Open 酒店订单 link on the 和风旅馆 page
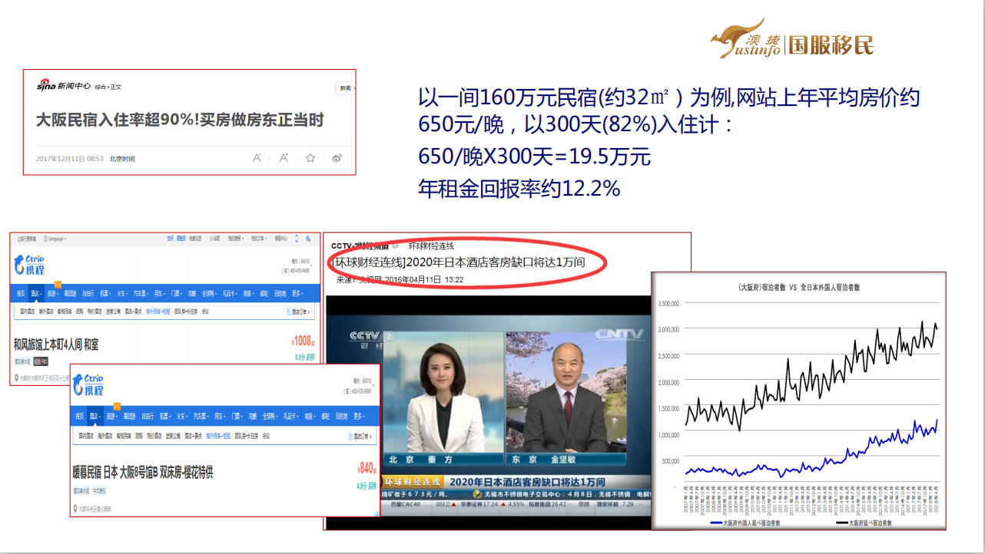Image resolution: width=985 pixels, height=554 pixels. coord(300,312)
